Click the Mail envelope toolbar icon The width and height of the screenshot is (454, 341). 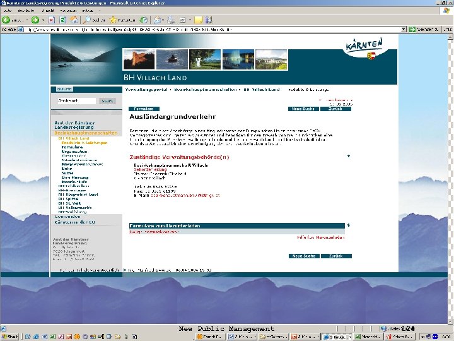coord(157,20)
